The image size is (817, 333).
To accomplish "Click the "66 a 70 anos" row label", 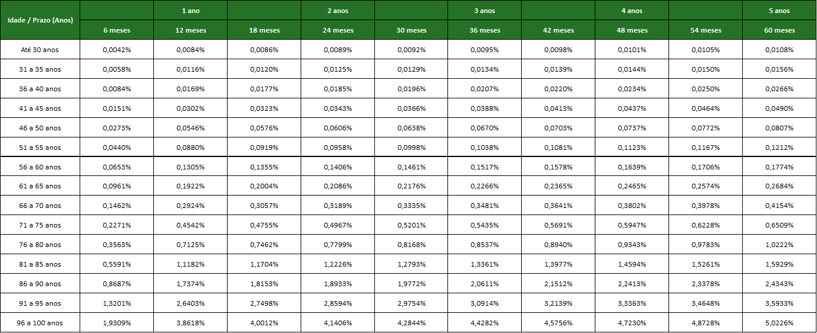I will coord(40,206).
